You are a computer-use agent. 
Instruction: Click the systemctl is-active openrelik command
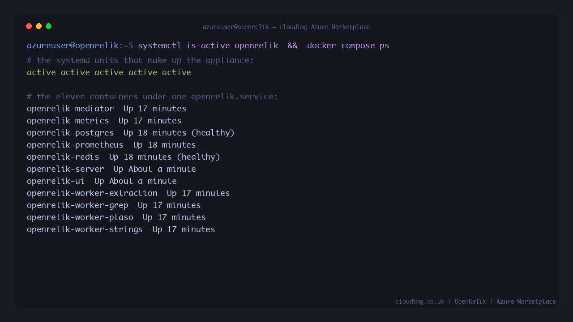[x=208, y=46]
